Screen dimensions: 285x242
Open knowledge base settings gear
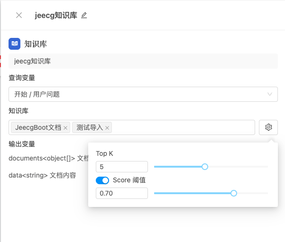pos(268,127)
